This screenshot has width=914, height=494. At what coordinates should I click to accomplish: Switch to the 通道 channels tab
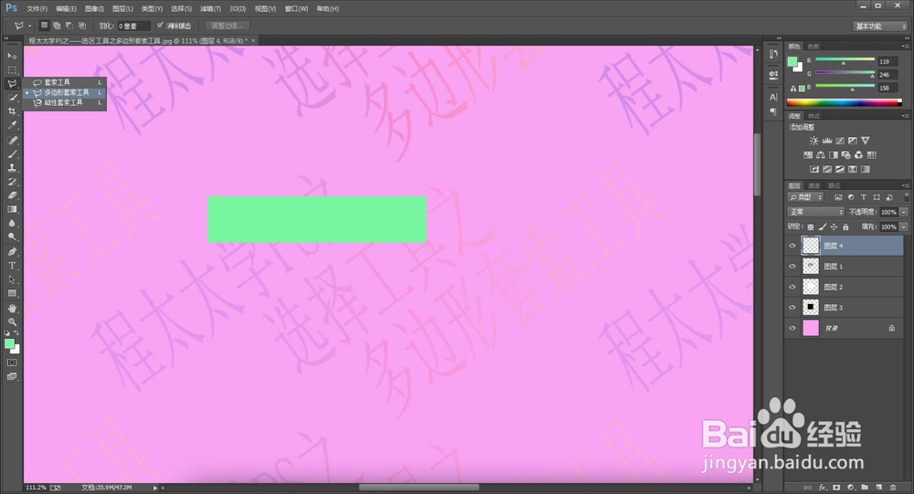click(814, 186)
